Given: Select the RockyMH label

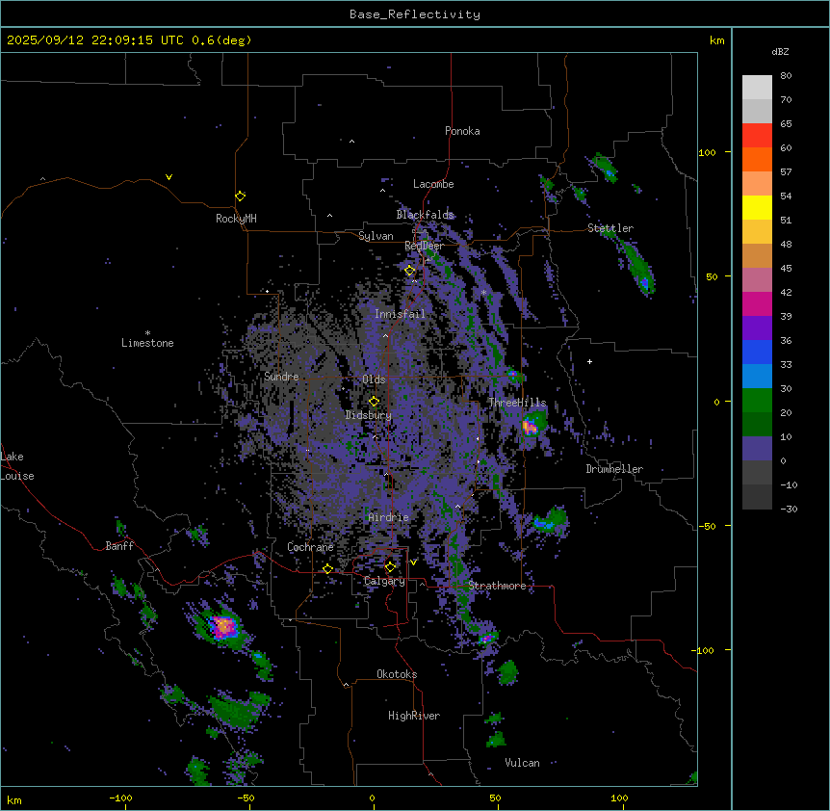Looking at the screenshot, I should point(236,219).
